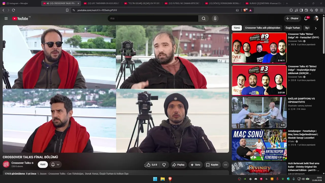The width and height of the screenshot is (325, 183).
Task: Open the Crossover Talks channel name link
Action: click(21, 163)
